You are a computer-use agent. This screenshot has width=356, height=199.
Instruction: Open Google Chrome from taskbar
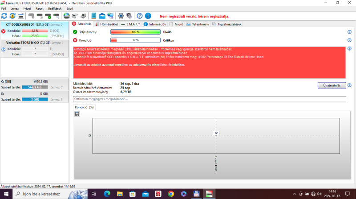click(x=171, y=194)
